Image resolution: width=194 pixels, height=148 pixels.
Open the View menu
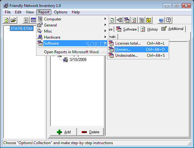click(30, 12)
